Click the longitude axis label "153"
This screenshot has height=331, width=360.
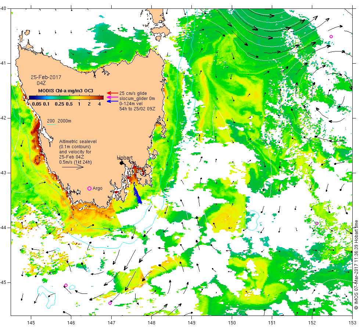coord(352,323)
